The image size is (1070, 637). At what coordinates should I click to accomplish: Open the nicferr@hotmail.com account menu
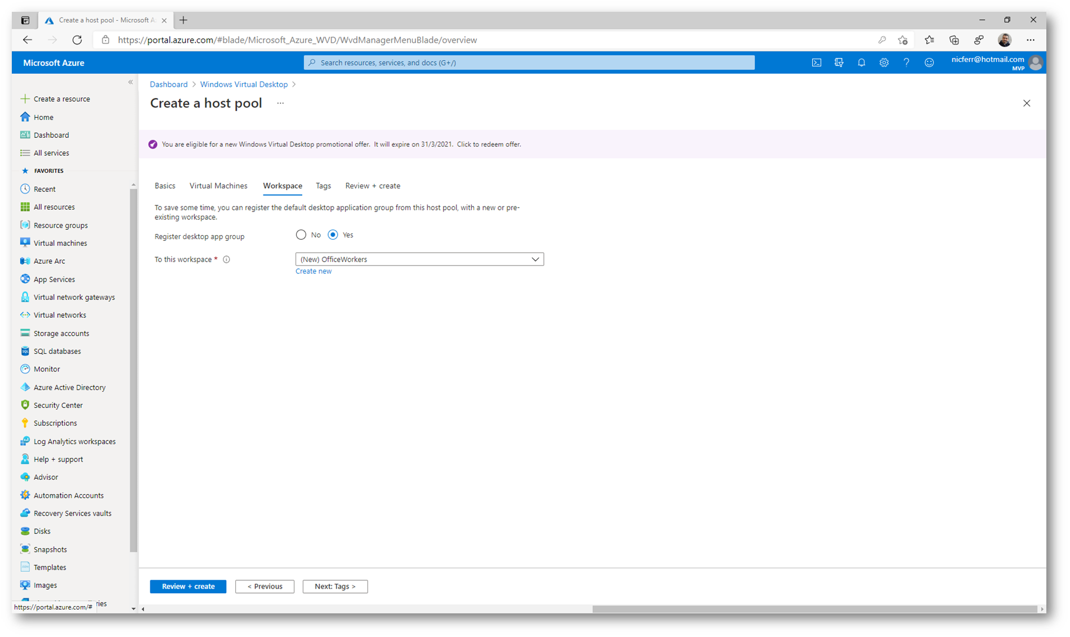tap(997, 62)
